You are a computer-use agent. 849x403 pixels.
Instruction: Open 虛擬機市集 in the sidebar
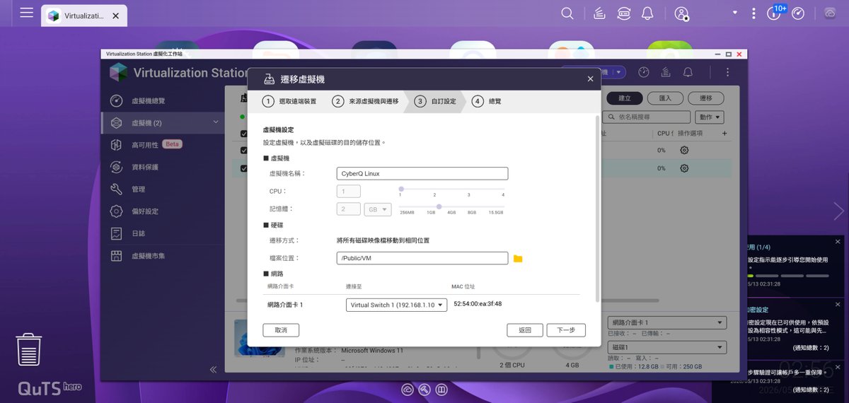click(x=148, y=256)
